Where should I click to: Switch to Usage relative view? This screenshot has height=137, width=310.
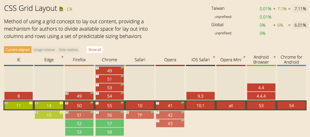pyautogui.click(x=44, y=50)
